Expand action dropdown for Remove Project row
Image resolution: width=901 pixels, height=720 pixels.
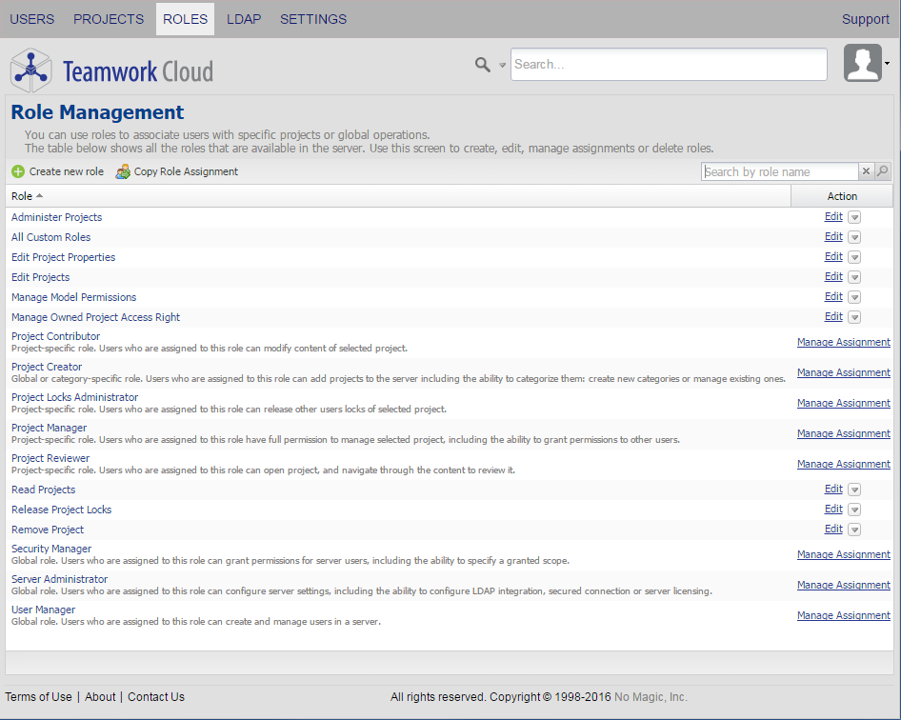854,530
